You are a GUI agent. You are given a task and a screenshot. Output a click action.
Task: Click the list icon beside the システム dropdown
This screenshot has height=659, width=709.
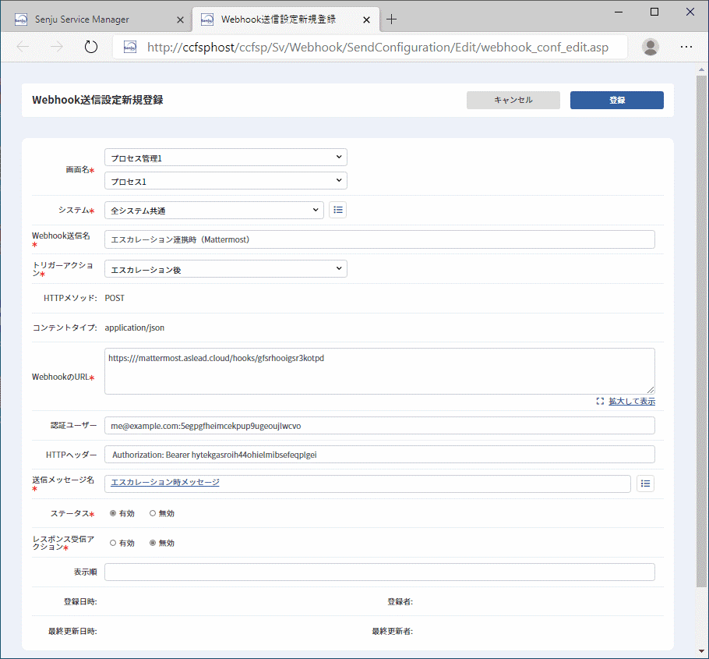pos(338,210)
